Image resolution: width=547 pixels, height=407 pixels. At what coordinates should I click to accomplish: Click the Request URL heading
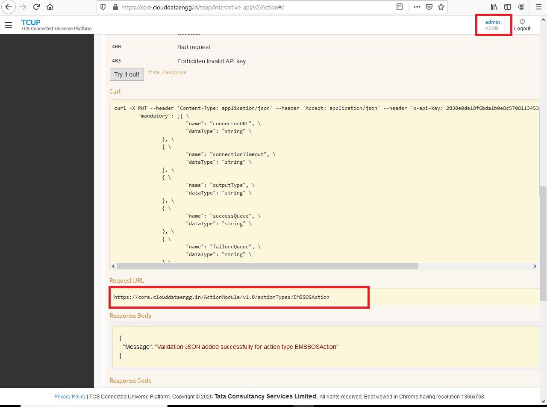pyautogui.click(x=126, y=280)
